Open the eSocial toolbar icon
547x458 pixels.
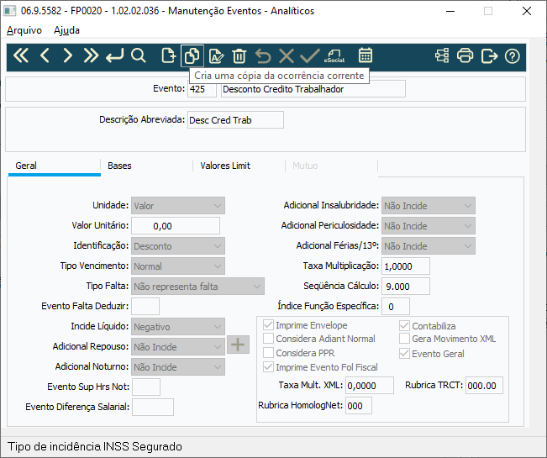tap(334, 56)
